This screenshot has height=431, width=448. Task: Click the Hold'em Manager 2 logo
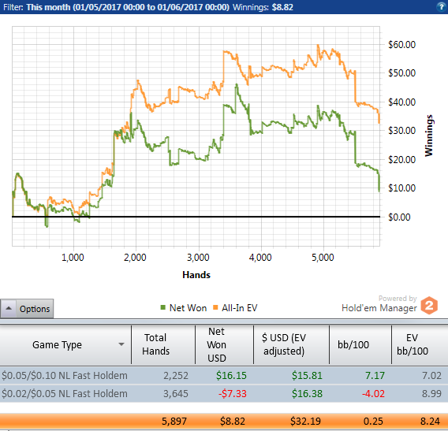[429, 306]
